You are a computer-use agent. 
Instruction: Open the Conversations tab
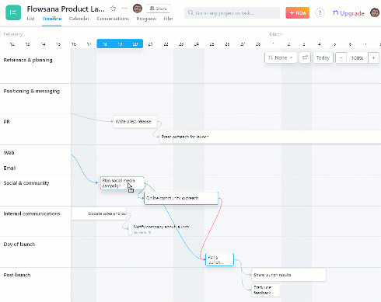point(113,19)
